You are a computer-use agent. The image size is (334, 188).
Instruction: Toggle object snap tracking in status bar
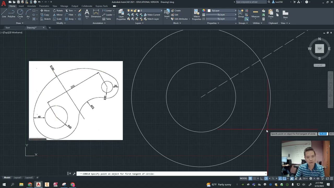click(280, 178)
